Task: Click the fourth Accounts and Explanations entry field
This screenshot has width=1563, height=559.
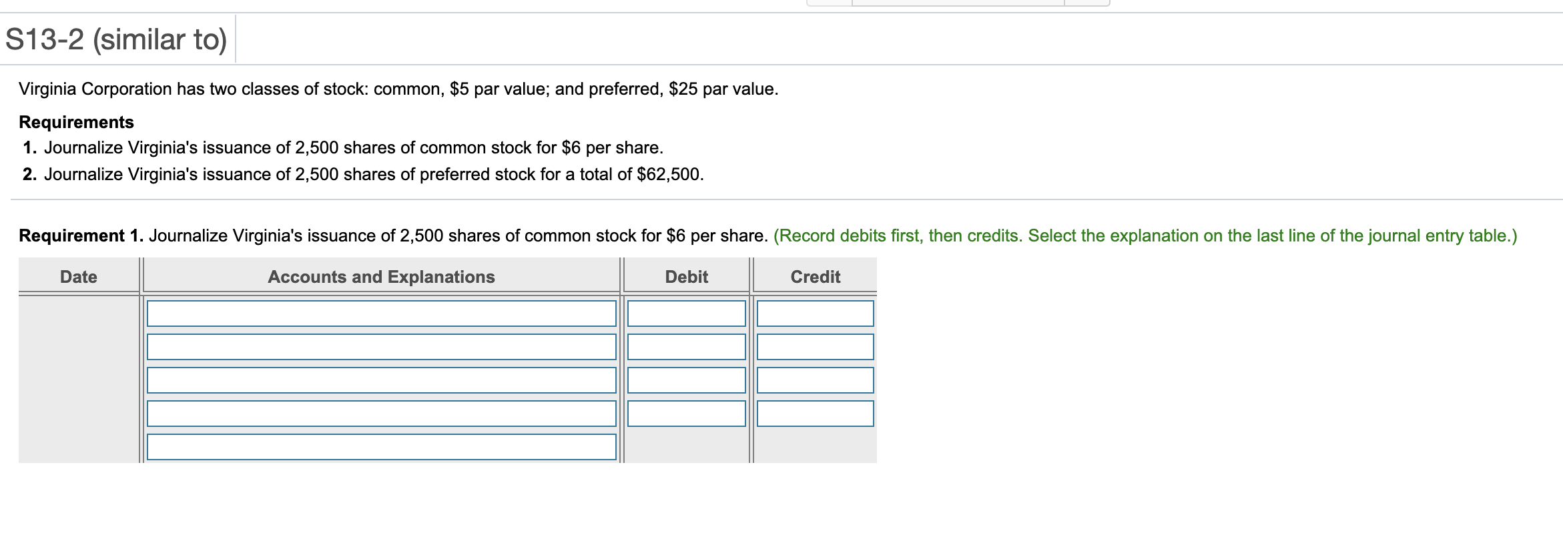Action: coord(380,414)
